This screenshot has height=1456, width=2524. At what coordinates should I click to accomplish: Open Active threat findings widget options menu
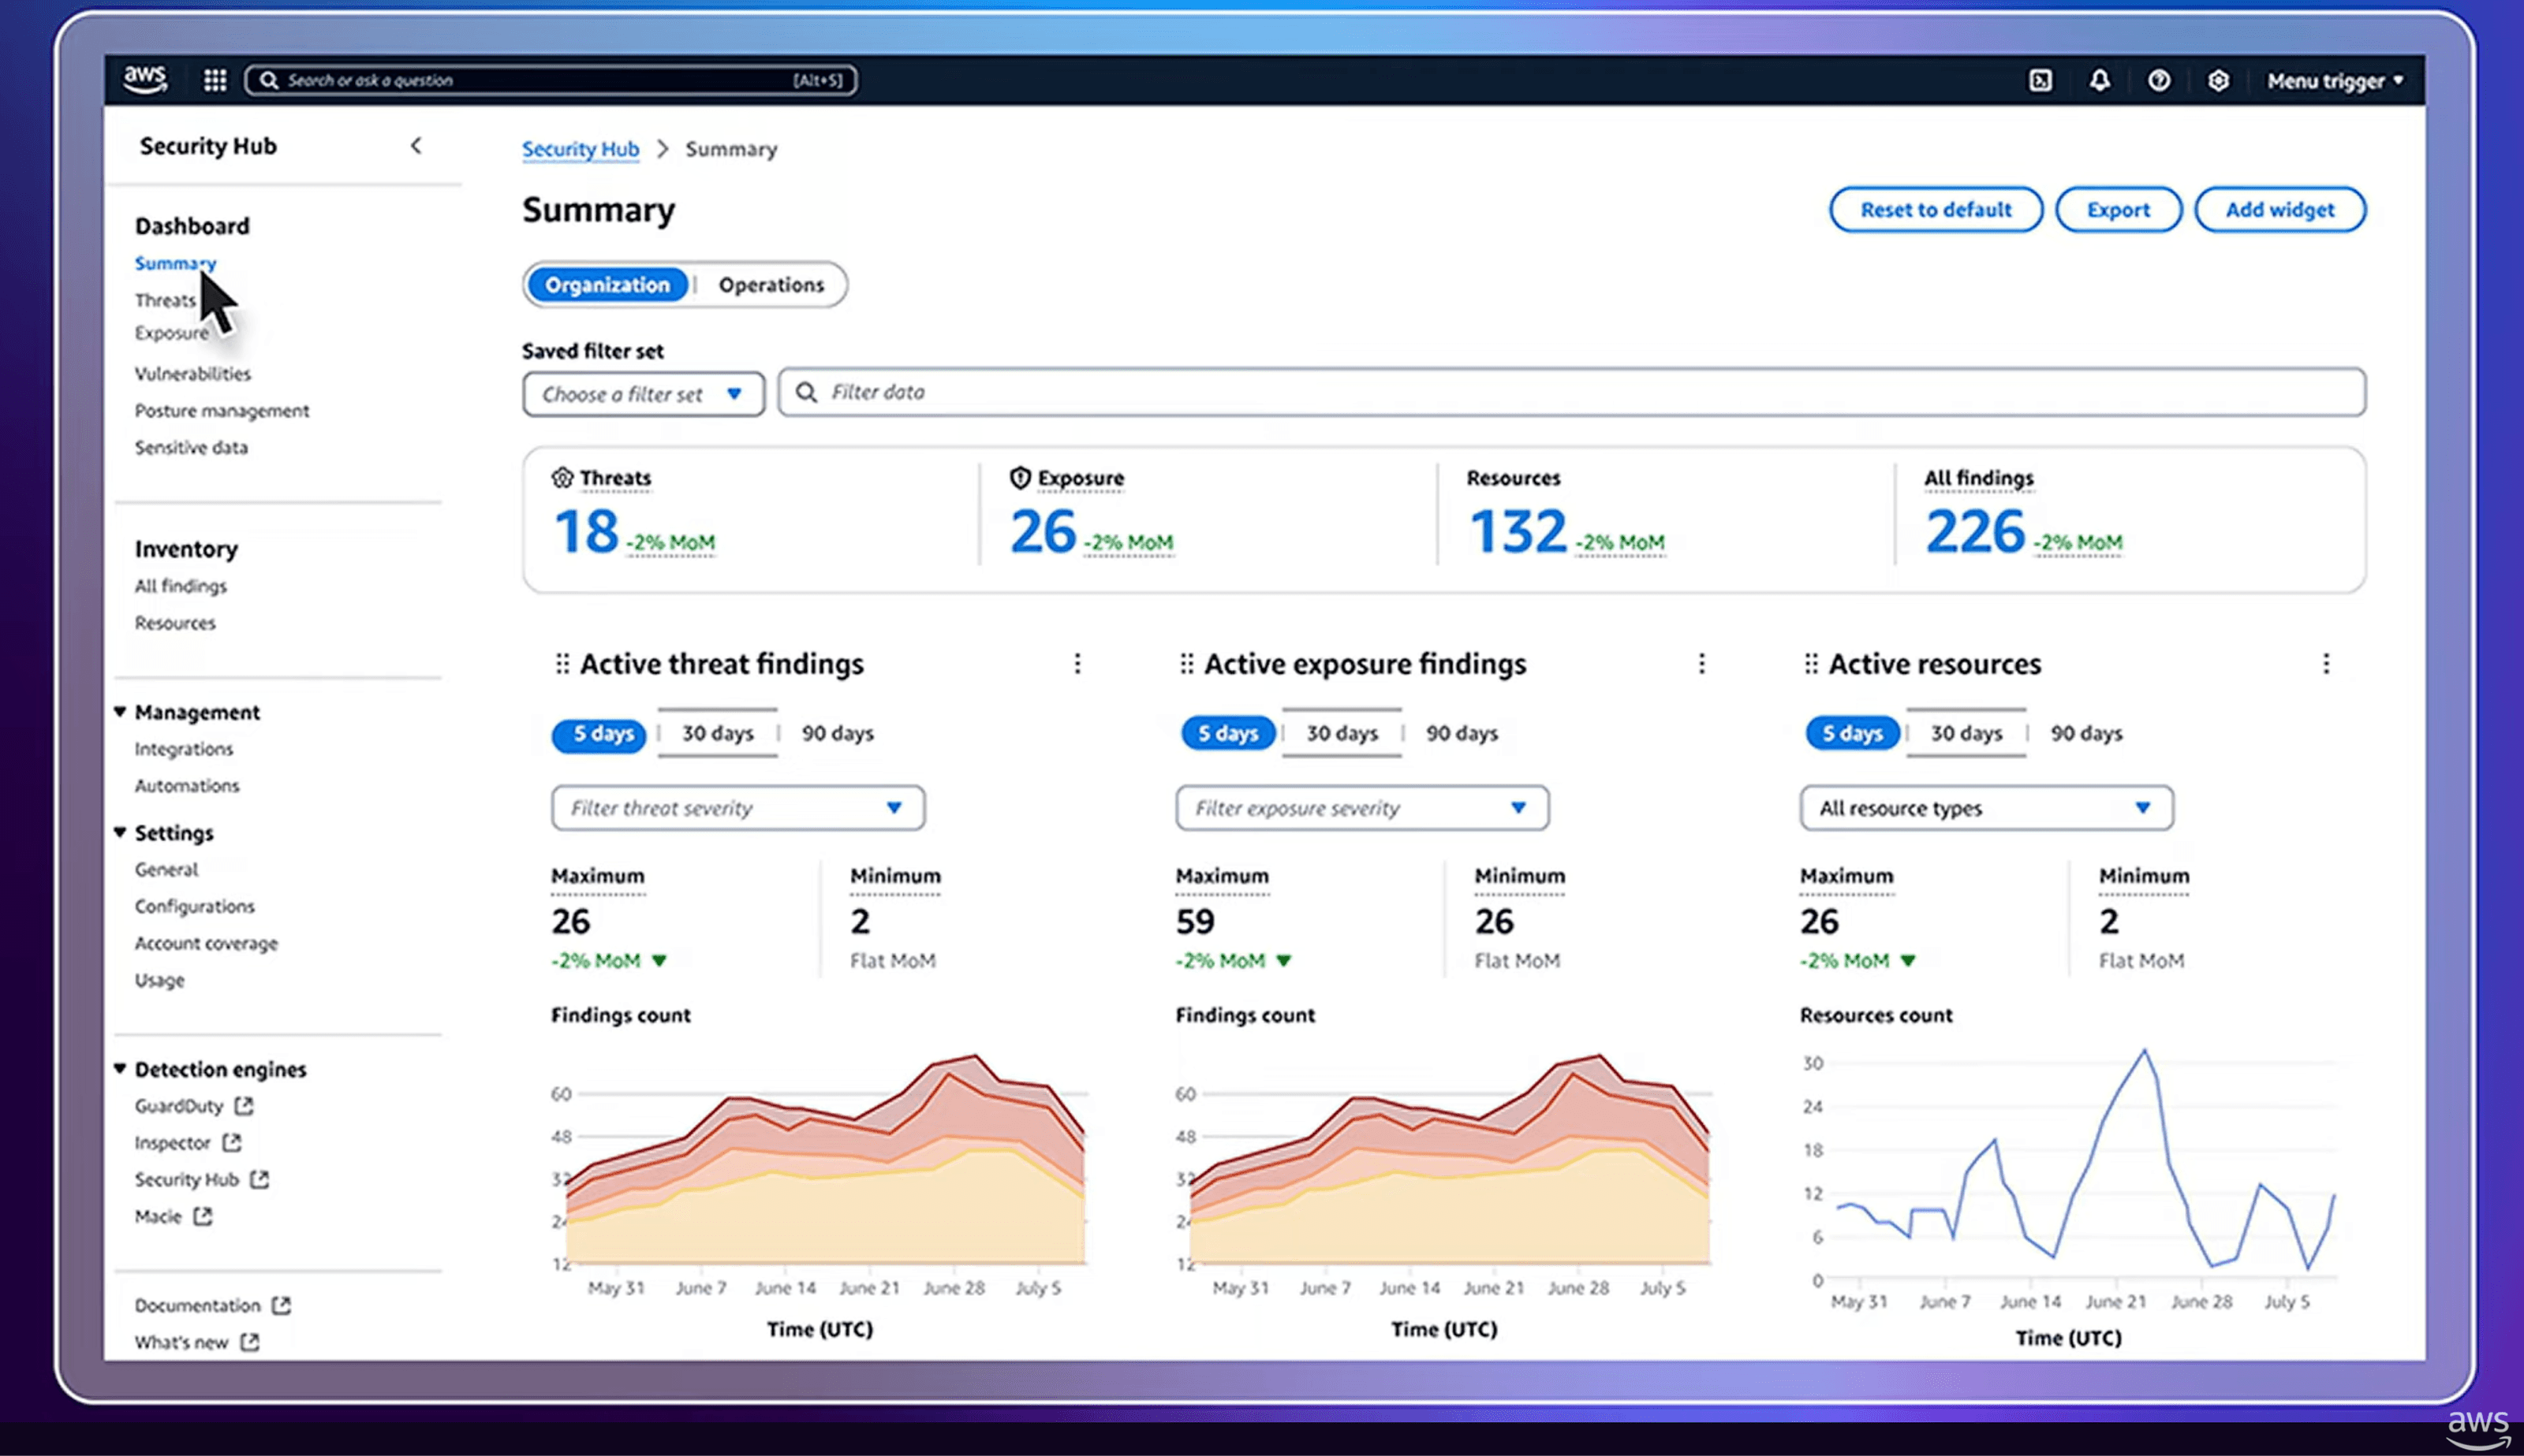[1077, 663]
